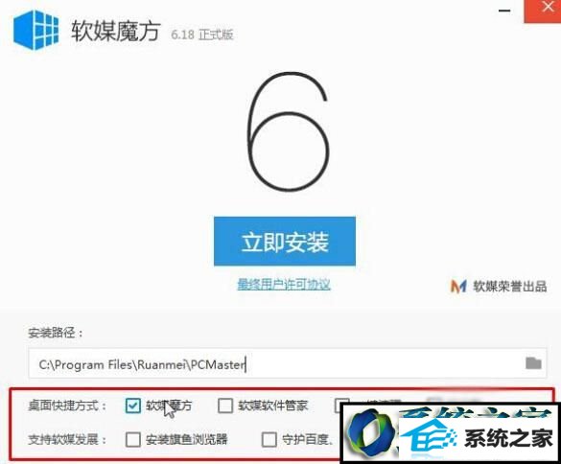Focus the install path input field
This screenshot has height=464, width=561.
pos(288,363)
